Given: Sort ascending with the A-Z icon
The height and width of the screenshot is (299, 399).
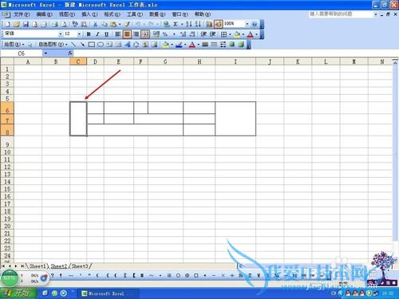Looking at the screenshot, I should coord(189,24).
